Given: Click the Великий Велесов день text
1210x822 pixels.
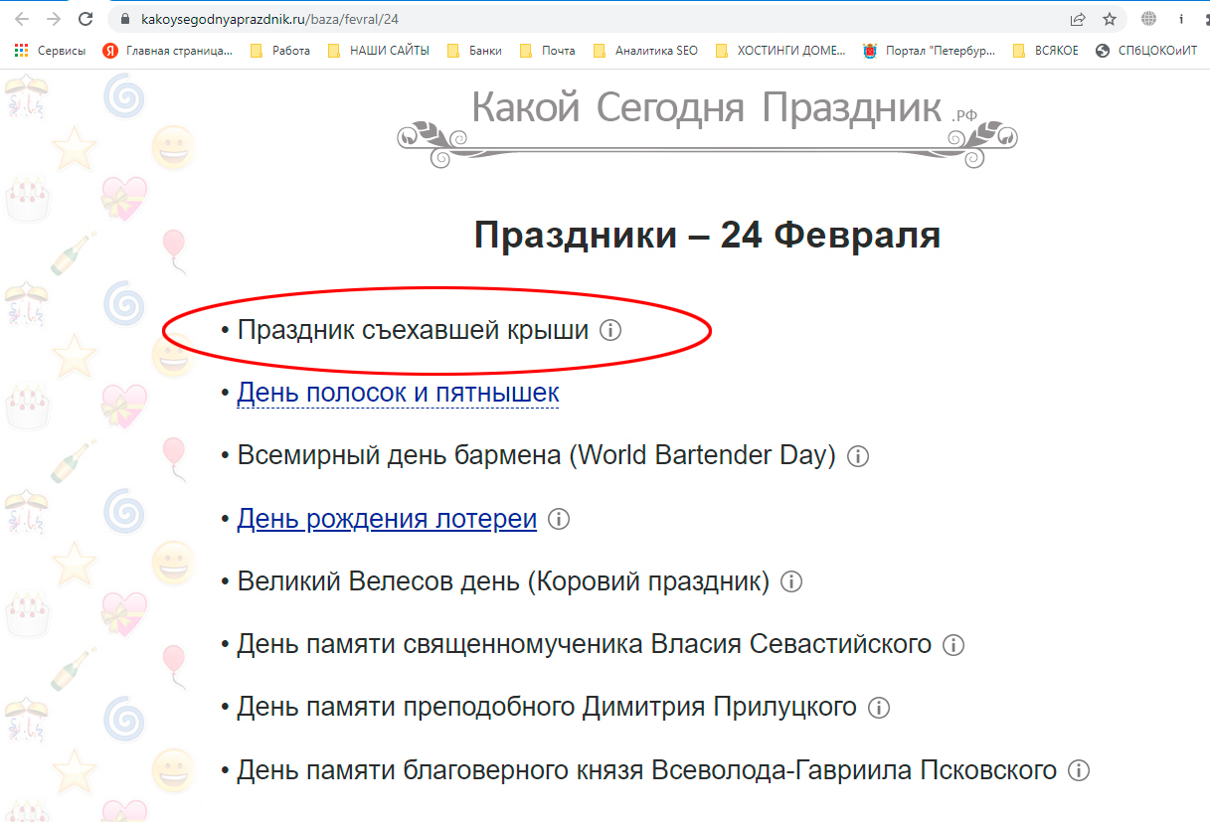Looking at the screenshot, I should coord(504,581).
